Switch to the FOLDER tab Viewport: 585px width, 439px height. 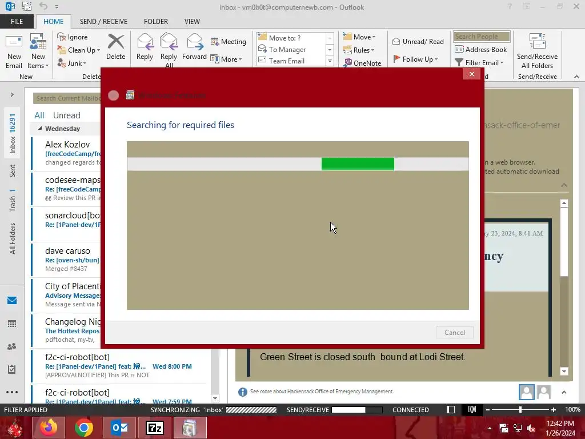tap(156, 22)
